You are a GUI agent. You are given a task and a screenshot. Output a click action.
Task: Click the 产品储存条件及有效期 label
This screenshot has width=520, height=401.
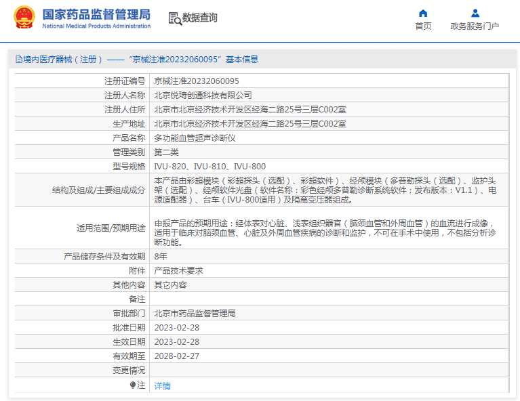tap(104, 257)
